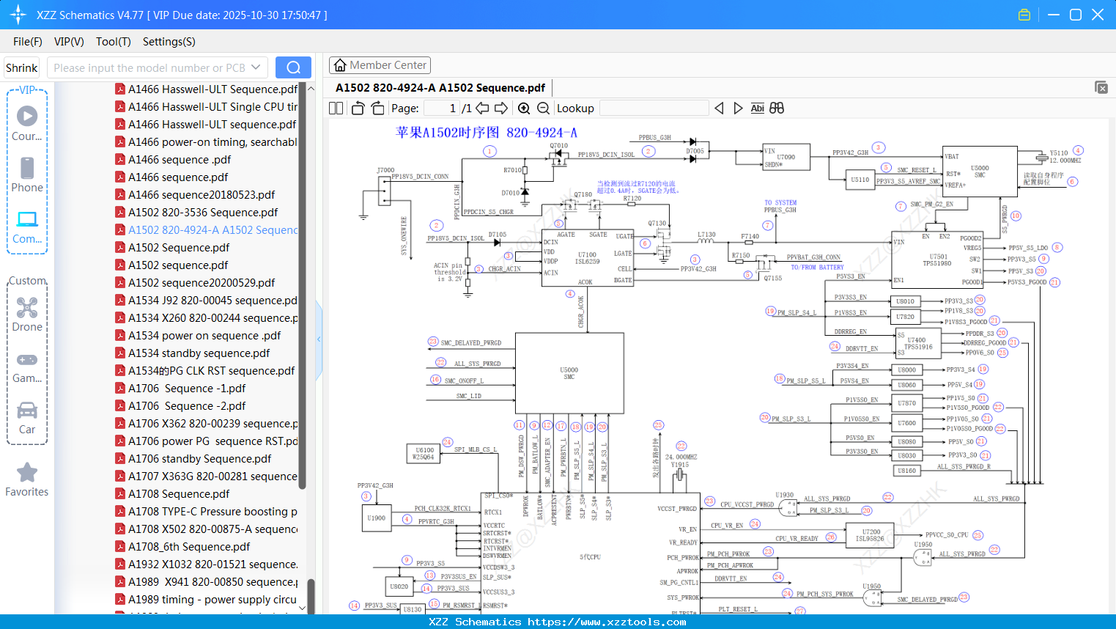Open A1534 standby sequence.pdf
The height and width of the screenshot is (629, 1116).
(193, 353)
